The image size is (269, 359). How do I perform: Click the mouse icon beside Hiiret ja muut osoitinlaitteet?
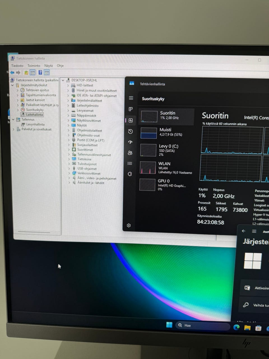pyautogui.click(x=73, y=91)
